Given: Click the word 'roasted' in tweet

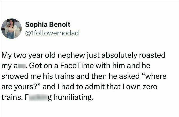Looking at the screenshot, I should pyautogui.click(x=153, y=55).
